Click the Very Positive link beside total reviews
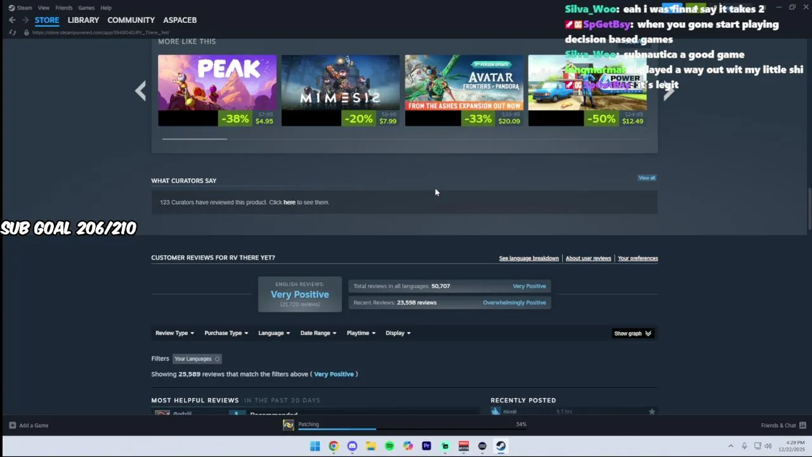 pos(529,286)
